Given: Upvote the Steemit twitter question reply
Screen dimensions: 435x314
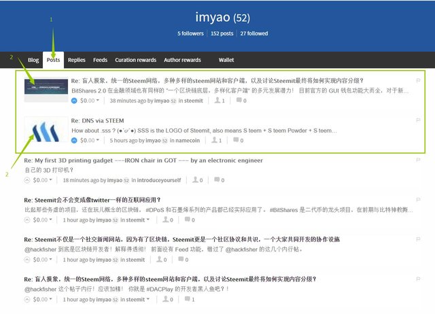Looking at the screenshot, I should click(27, 220).
